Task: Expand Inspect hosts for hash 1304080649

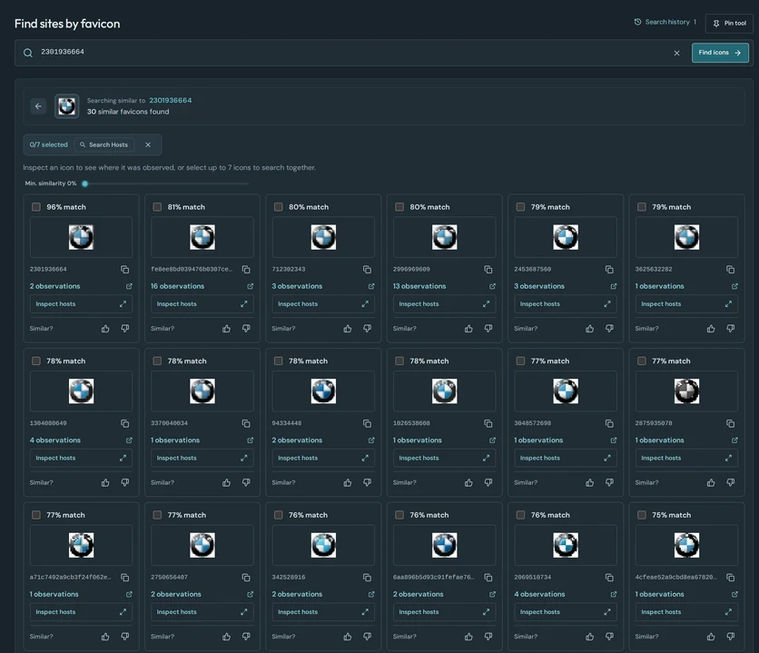Action: (81, 458)
